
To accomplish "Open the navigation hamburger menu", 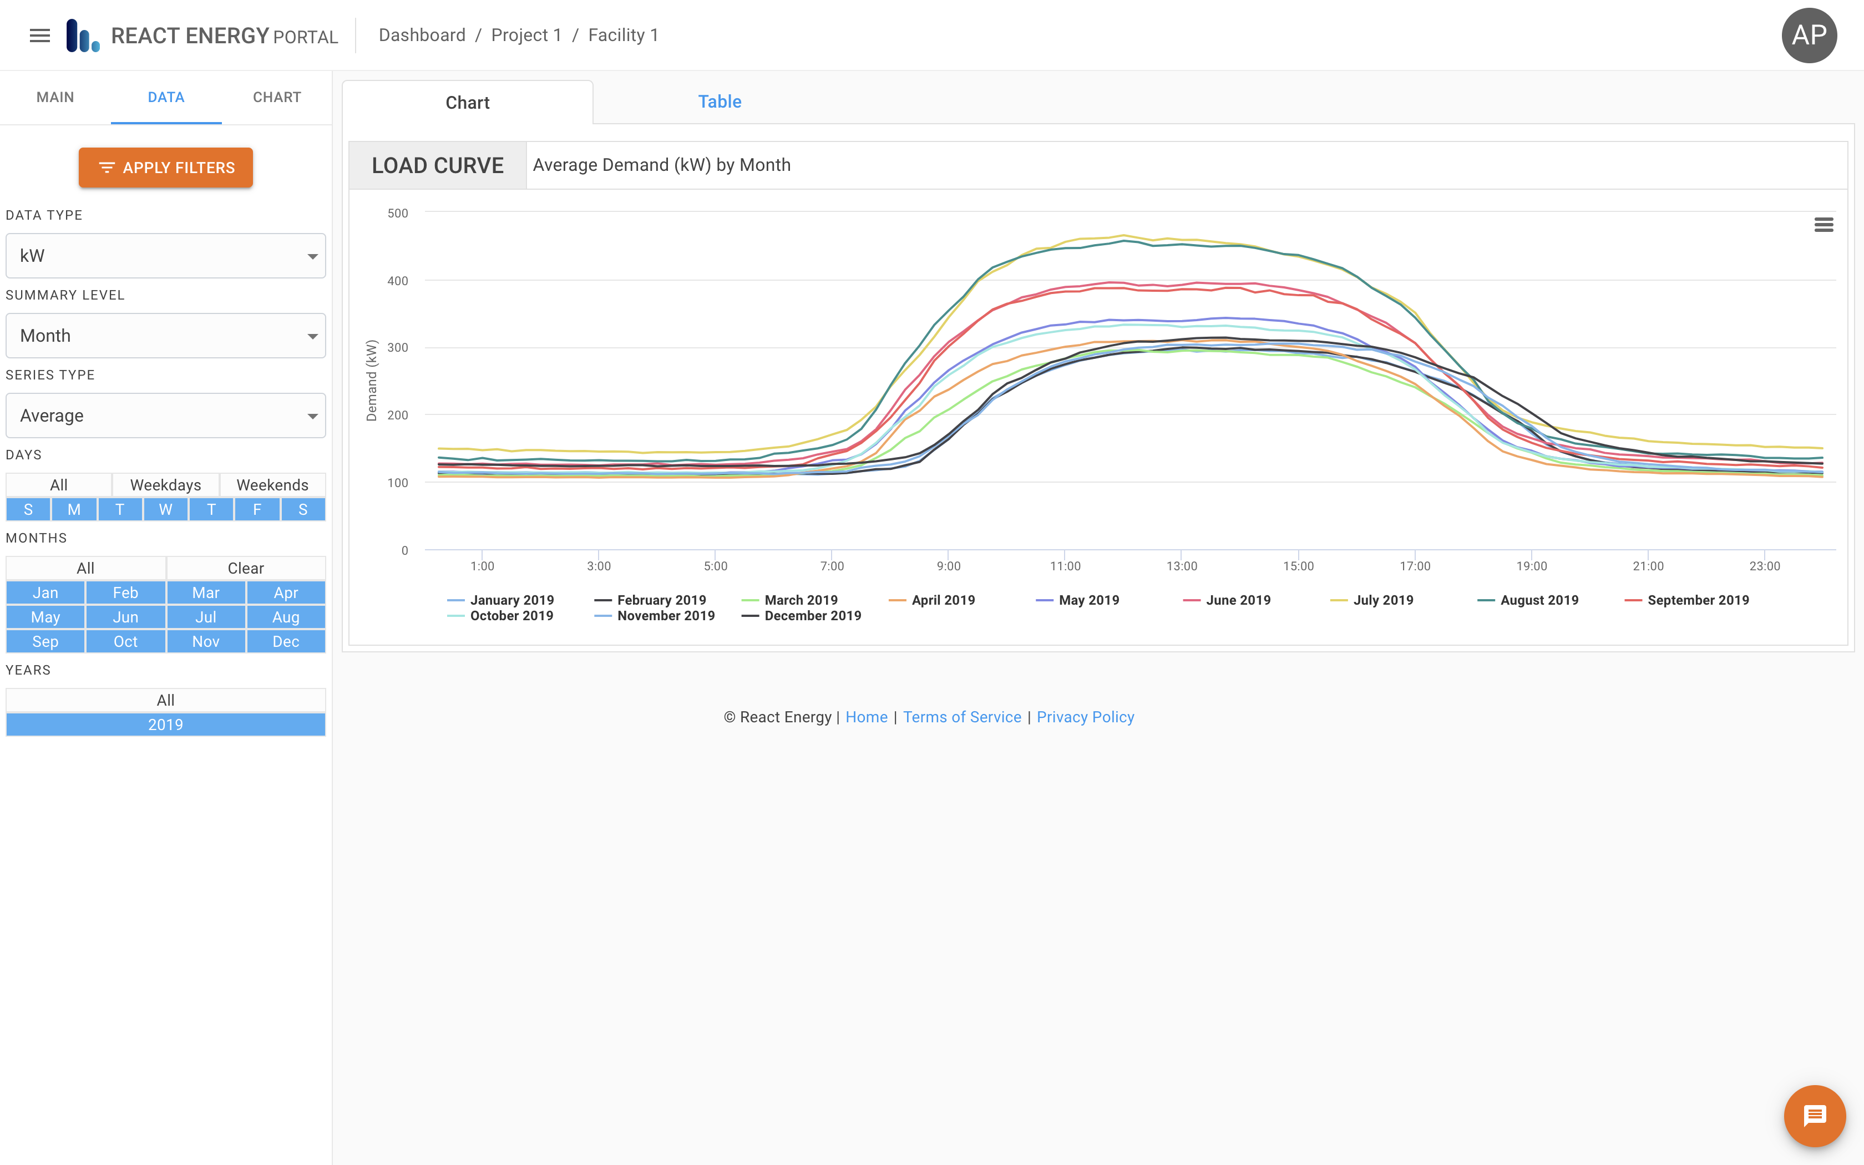I will pos(38,34).
